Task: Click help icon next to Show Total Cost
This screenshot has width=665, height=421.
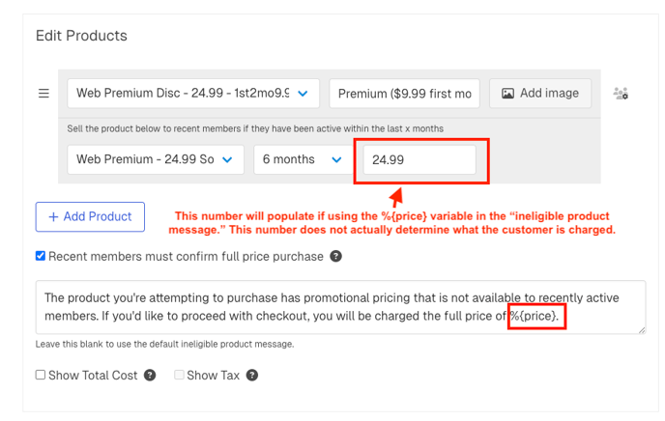Action: click(x=150, y=376)
